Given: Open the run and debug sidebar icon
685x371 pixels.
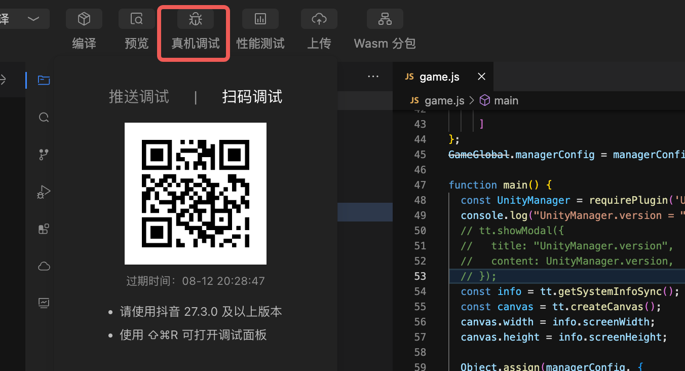Looking at the screenshot, I should pos(44,192).
